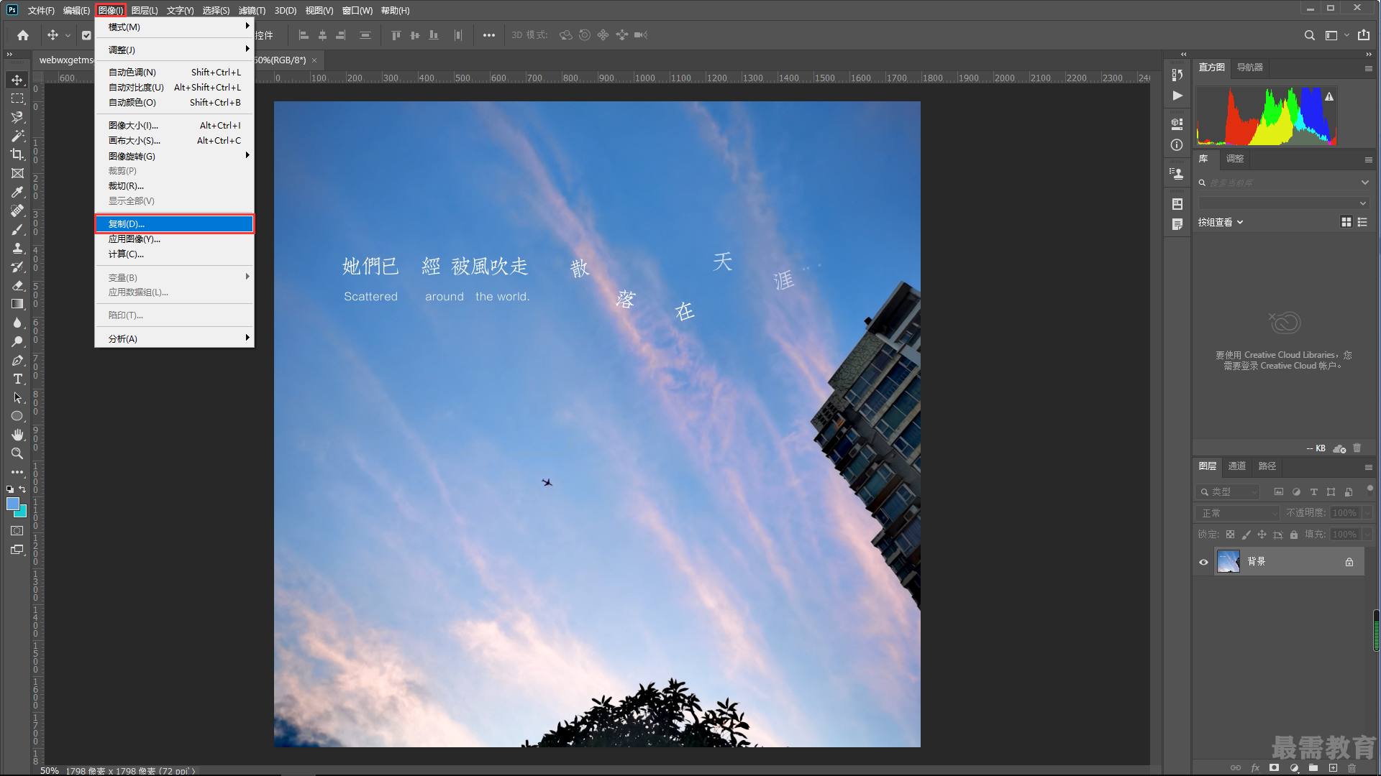Select the Lasso tool
This screenshot has width=1381, height=776.
[x=17, y=117]
